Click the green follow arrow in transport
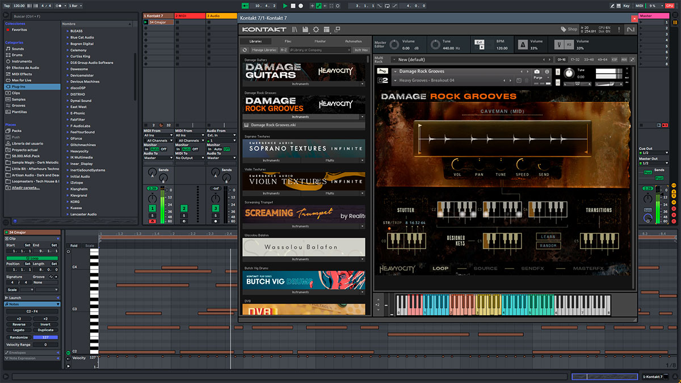Viewport: 681px width, 383px height. (x=245, y=5)
